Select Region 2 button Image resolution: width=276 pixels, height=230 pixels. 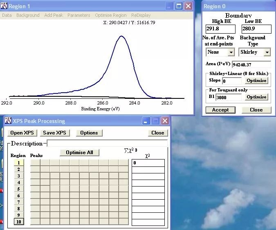coord(19,169)
